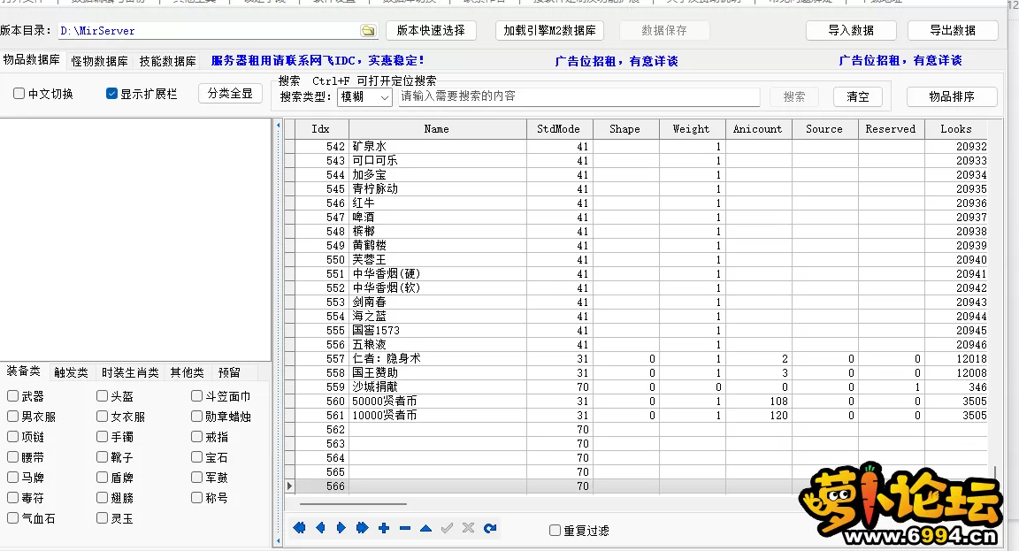Check the 靴子 checkbox
Screen dimensions: 1019x551
pyautogui.click(x=102, y=456)
